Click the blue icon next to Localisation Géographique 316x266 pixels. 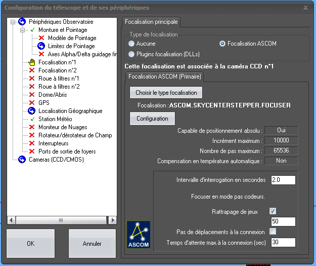tap(32, 111)
